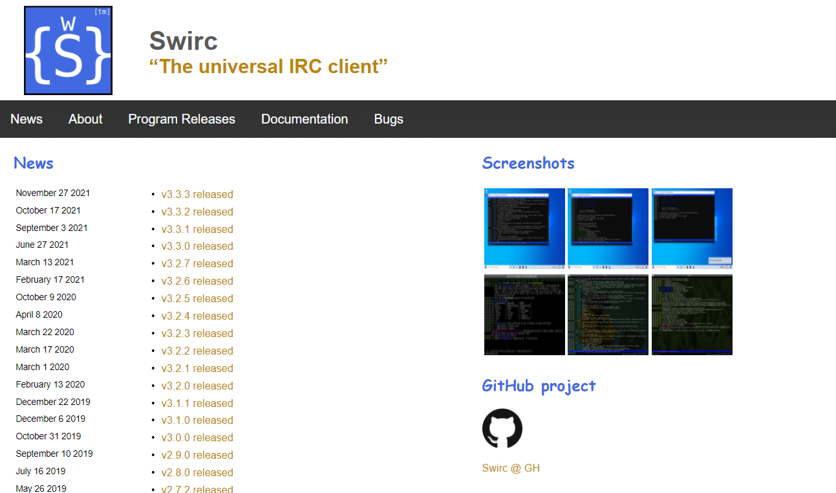The height and width of the screenshot is (493, 836).
Task: Open the bottom-left black terminal screenshot
Action: [524, 314]
